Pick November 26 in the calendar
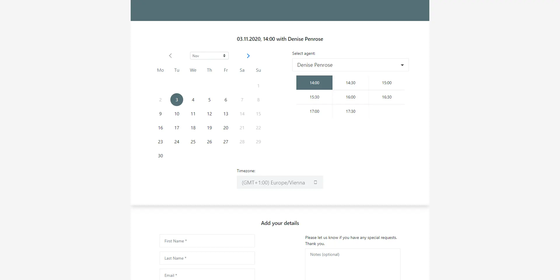The height and width of the screenshot is (280, 560). [x=209, y=142]
